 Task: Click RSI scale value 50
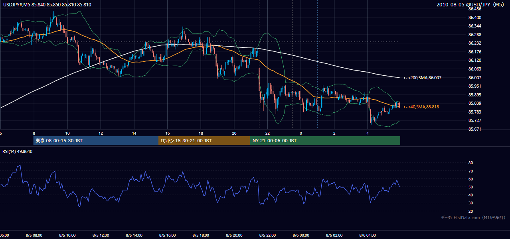(471, 187)
